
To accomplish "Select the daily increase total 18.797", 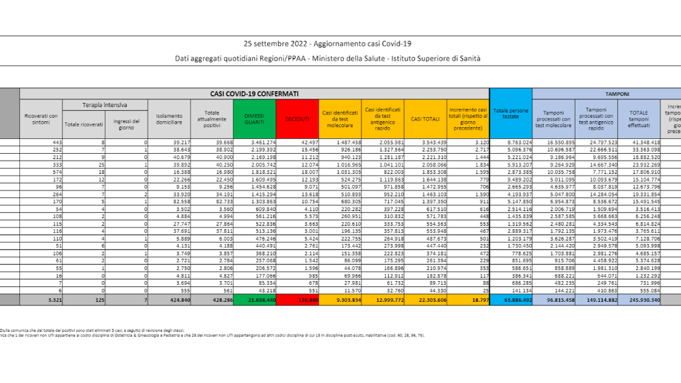I will 468,300.
